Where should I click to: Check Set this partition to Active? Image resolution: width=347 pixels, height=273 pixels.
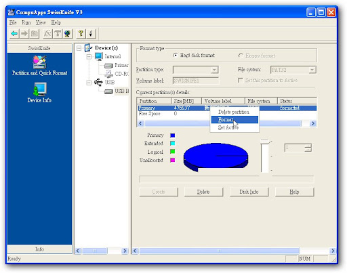pyautogui.click(x=241, y=81)
